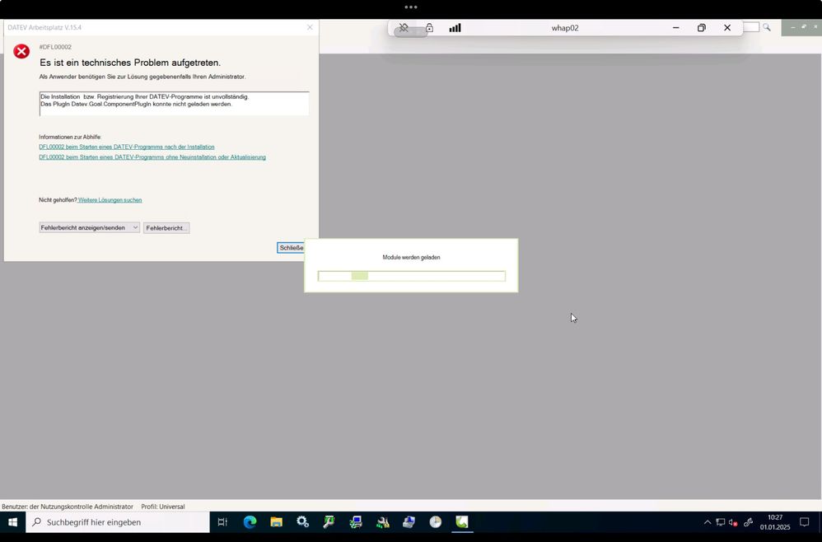Viewport: 822px width, 542px height.
Task: Click the Fehlerbericht... button
Action: [166, 228]
